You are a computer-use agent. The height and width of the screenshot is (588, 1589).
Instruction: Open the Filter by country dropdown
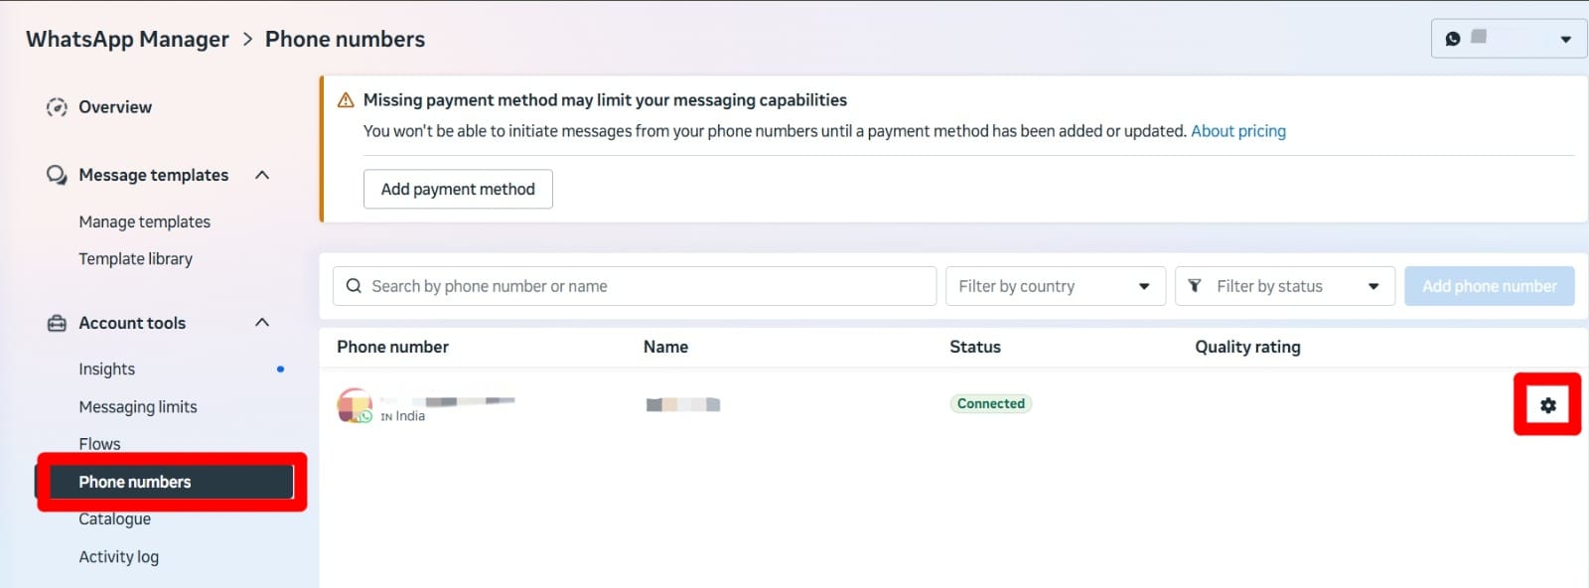click(x=1055, y=286)
